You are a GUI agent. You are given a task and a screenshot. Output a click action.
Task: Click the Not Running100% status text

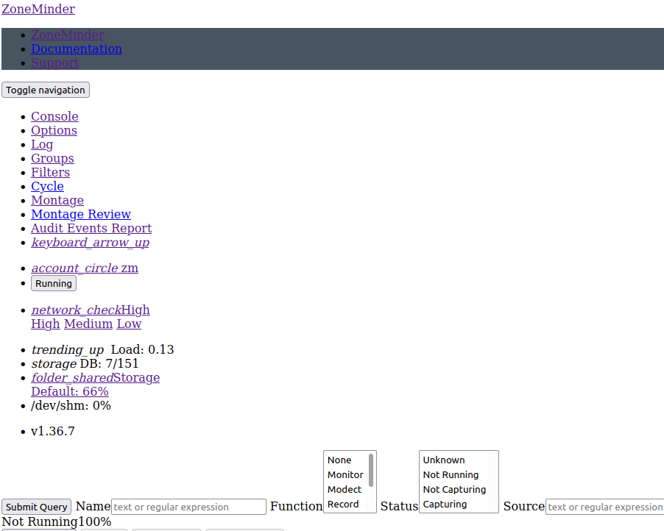(x=57, y=521)
